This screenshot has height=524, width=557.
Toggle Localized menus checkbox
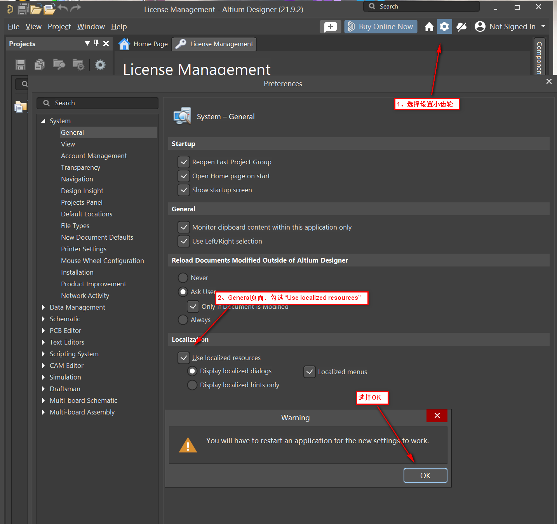[x=310, y=372]
